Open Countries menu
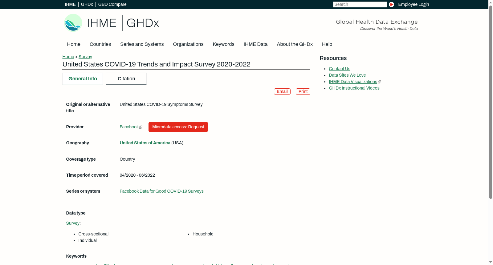The height and width of the screenshot is (265, 493). [x=100, y=44]
